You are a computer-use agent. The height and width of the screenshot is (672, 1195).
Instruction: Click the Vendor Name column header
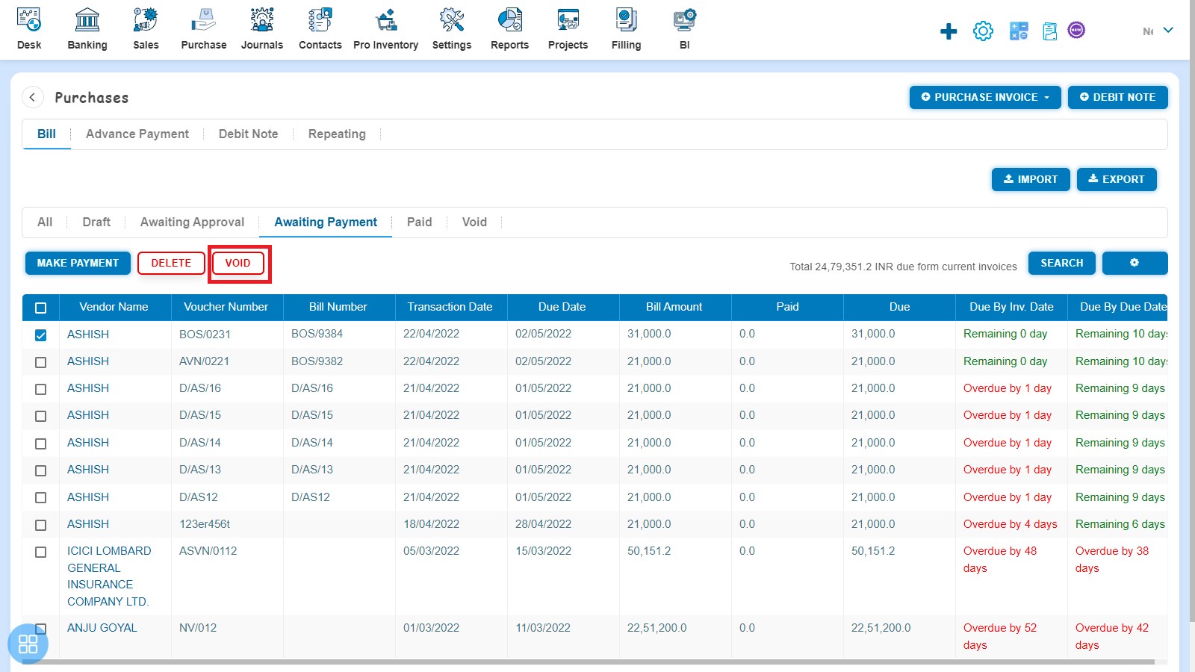pos(114,307)
